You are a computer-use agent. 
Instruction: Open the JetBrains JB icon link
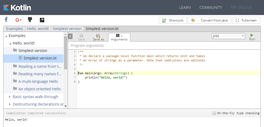click(x=42, y=20)
